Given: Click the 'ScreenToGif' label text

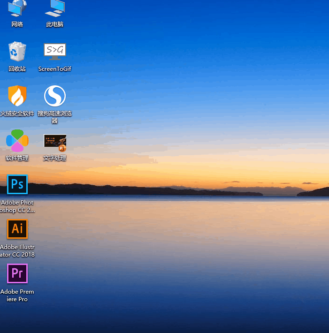Looking at the screenshot, I should pyautogui.click(x=55, y=69).
